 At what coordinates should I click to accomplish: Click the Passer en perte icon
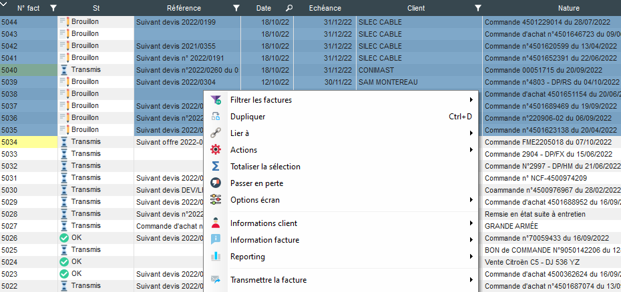pyautogui.click(x=216, y=183)
